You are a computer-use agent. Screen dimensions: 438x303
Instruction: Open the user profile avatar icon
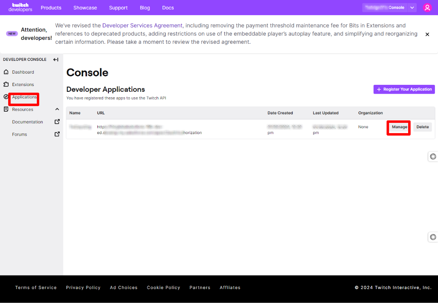point(427,7)
